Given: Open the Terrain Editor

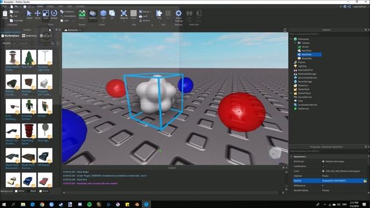Looking at the screenshot, I should tap(82, 14).
